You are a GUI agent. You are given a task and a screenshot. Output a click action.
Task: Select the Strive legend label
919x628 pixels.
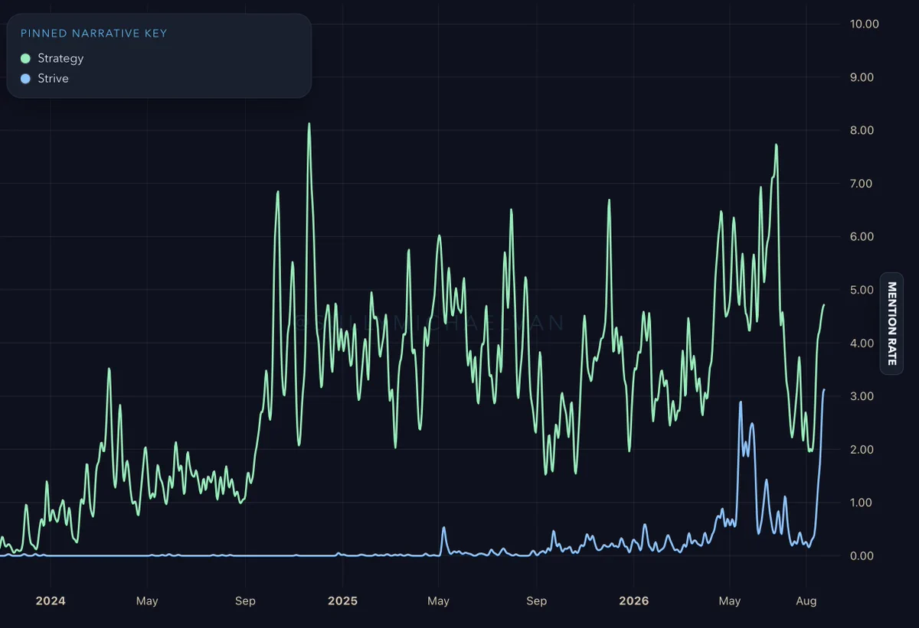pos(53,79)
